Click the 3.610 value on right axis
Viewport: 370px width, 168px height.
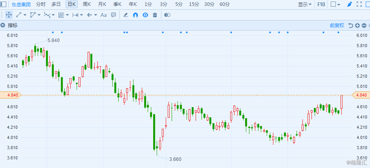(x=362, y=158)
